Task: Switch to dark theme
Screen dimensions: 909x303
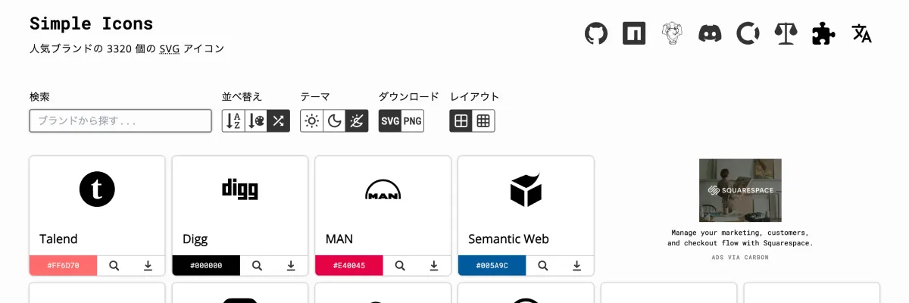Action: coord(334,121)
